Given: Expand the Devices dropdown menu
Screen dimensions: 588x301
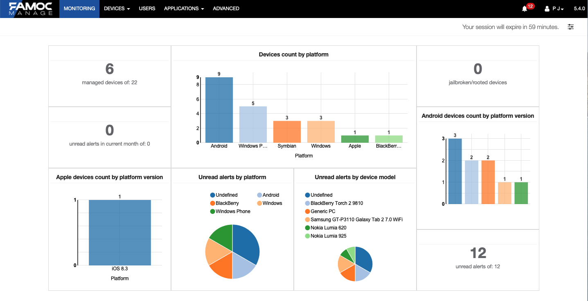Looking at the screenshot, I should tap(117, 9).
